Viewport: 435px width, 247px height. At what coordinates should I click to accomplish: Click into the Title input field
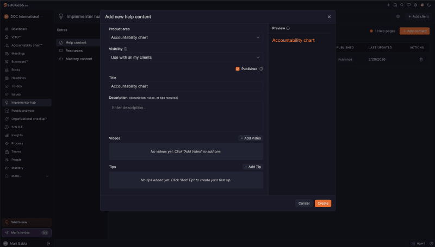[x=186, y=86]
